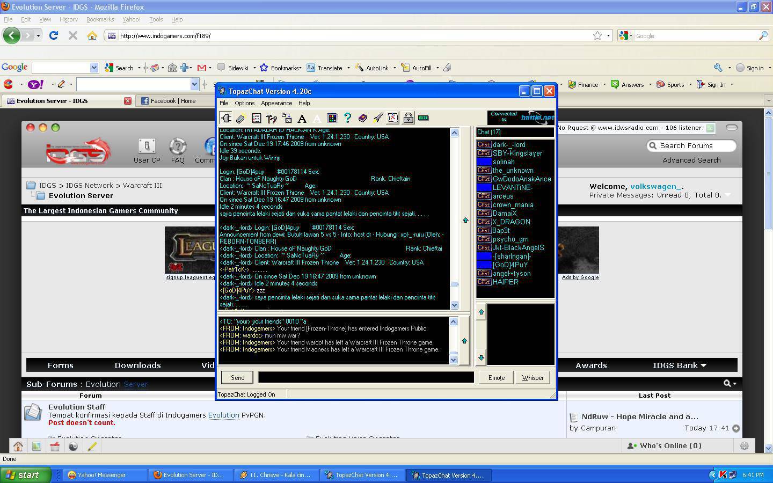
Task: Click whisper pane scrollbar up arrow
Action: (453, 321)
